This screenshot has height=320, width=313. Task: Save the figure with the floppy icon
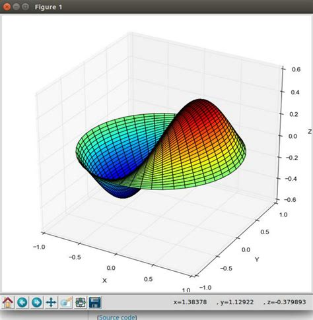pyautogui.click(x=95, y=302)
